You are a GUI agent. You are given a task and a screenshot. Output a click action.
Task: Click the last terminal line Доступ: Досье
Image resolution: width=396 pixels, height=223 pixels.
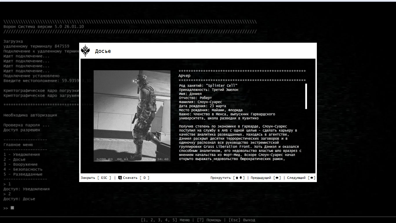click(x=19, y=199)
